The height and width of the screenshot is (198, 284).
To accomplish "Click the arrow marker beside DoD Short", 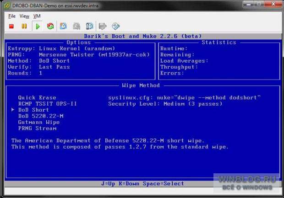I will point(13,110).
